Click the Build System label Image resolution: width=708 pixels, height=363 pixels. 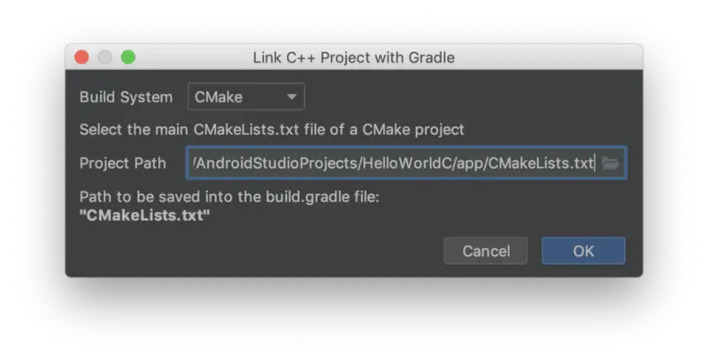coord(126,97)
